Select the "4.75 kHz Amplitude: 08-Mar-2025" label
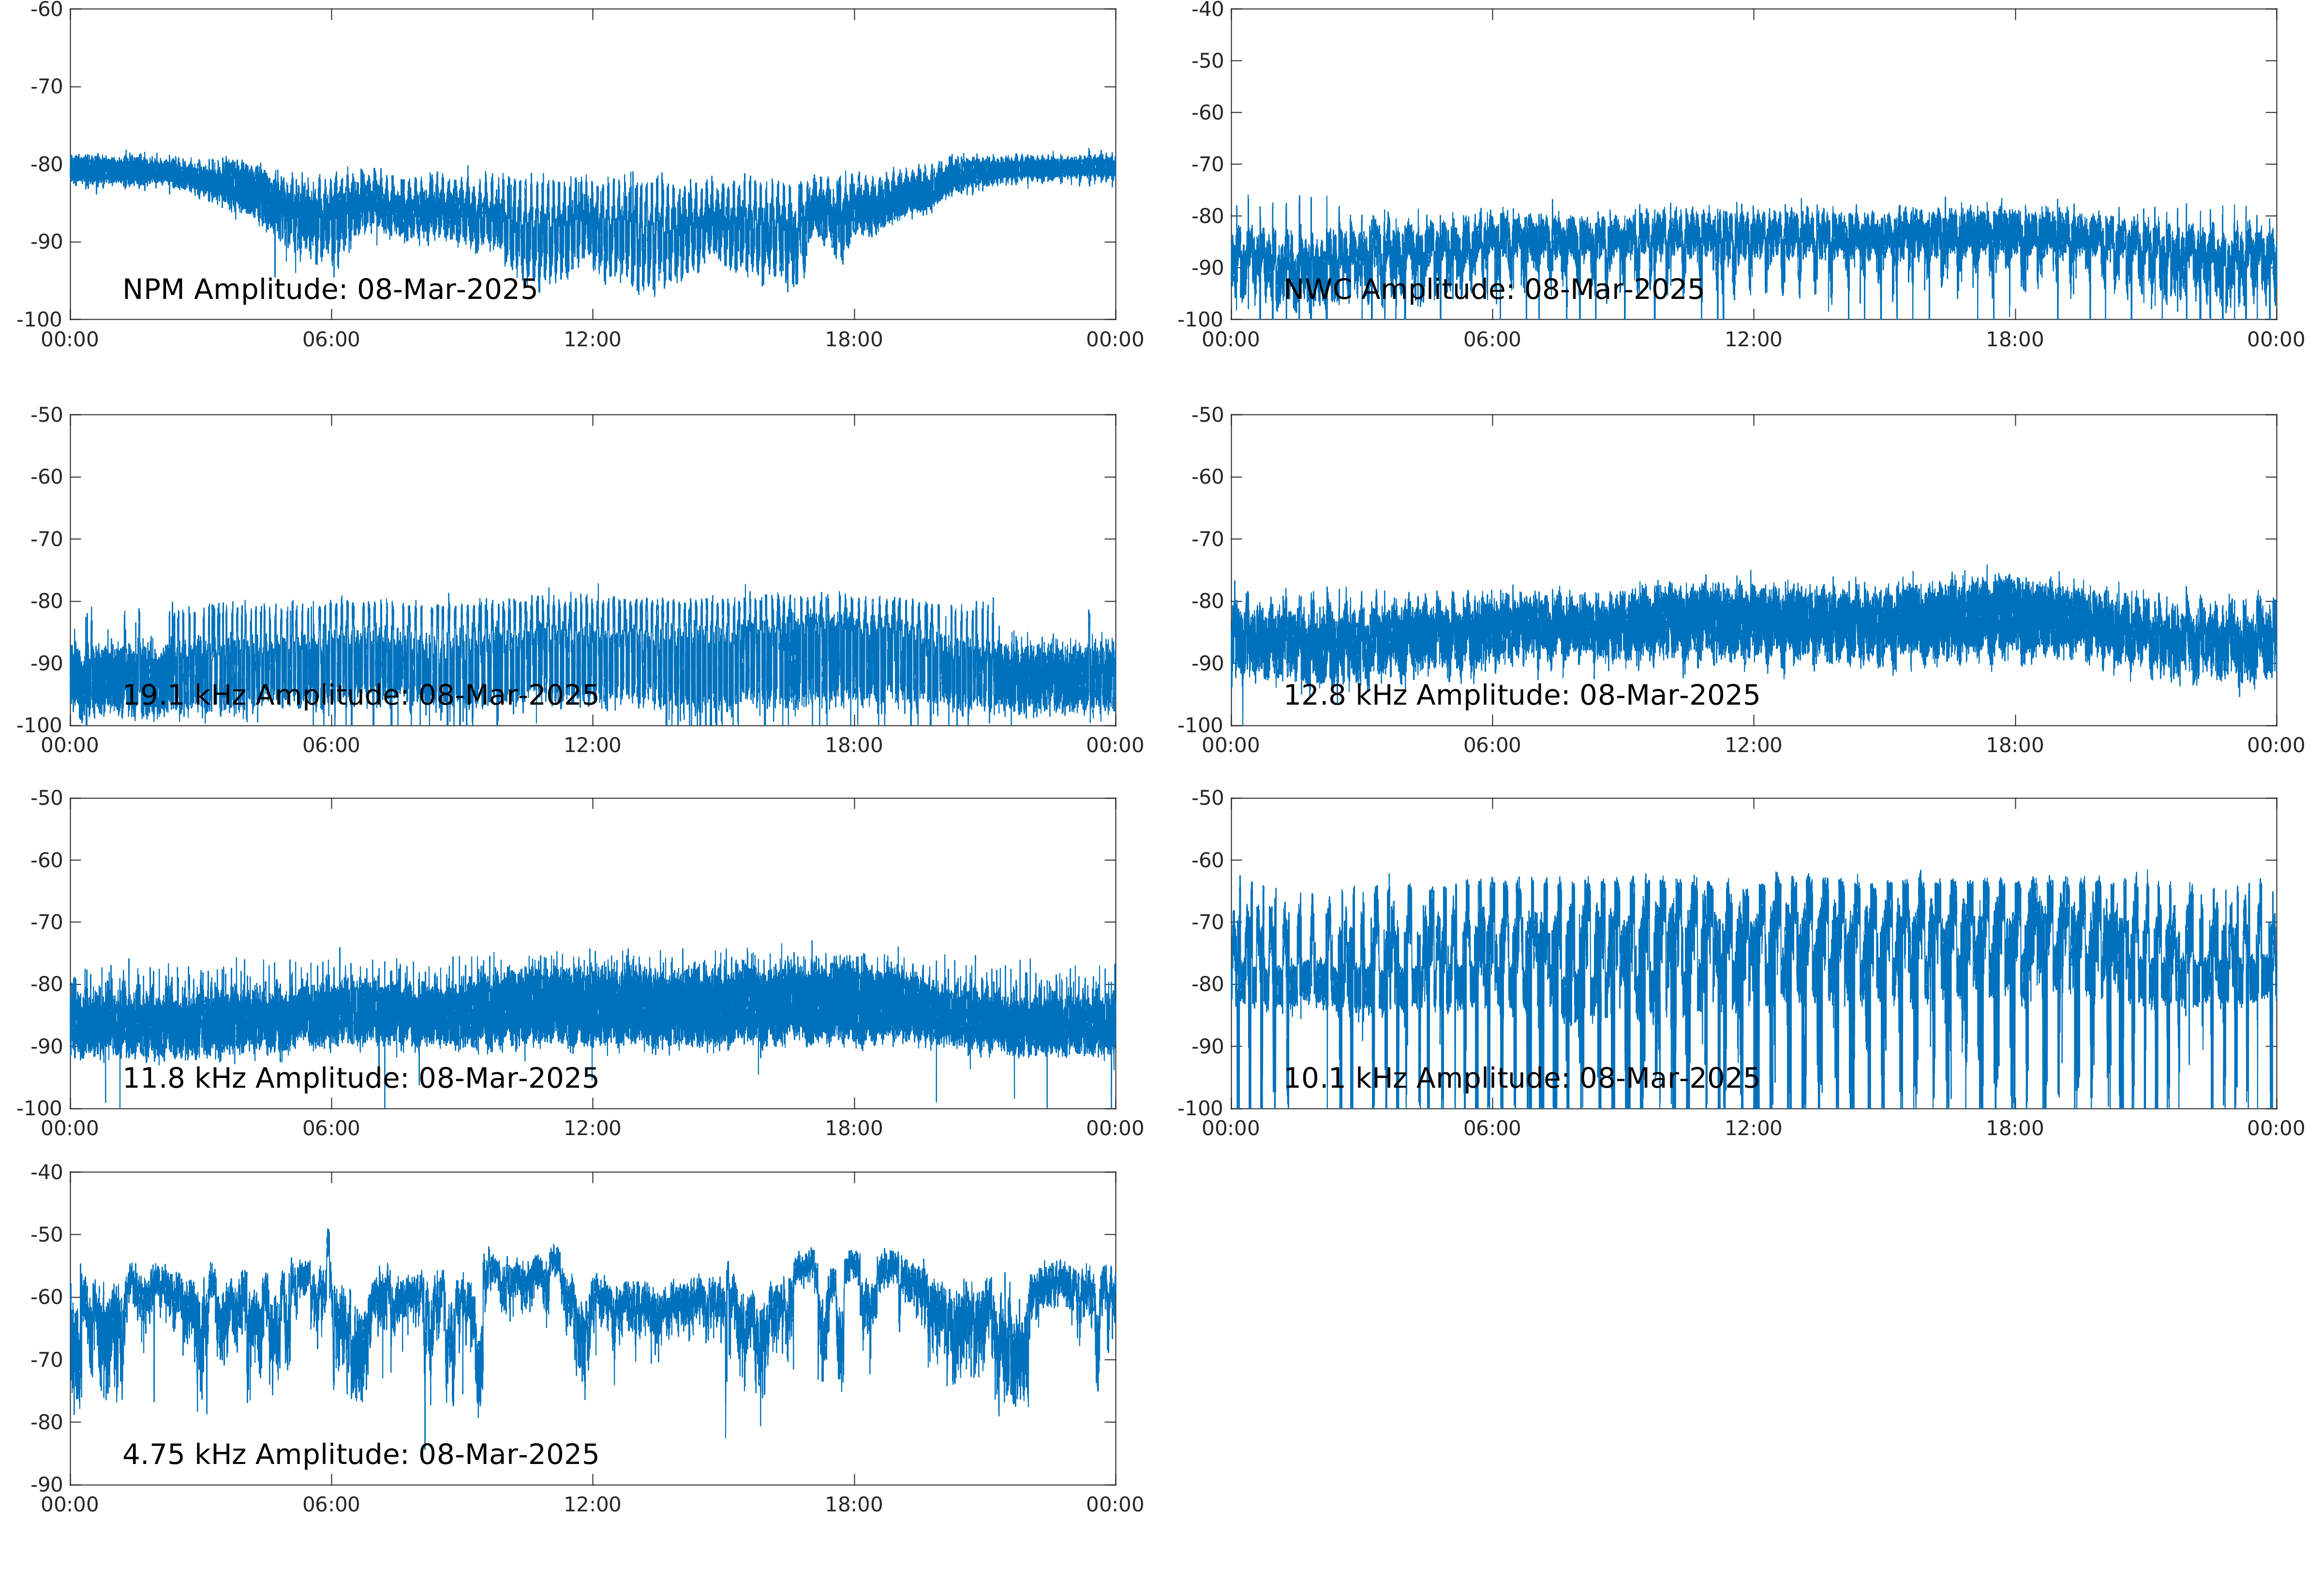Image resolution: width=2322 pixels, height=1596 pixels. 360,1454
